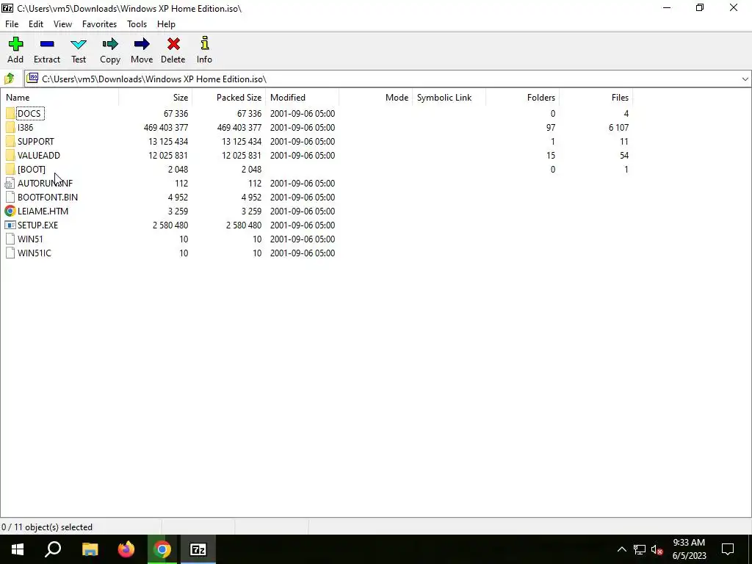Click the I386 folders count 97
Viewport: 752px width, 564px height.
[x=551, y=128]
